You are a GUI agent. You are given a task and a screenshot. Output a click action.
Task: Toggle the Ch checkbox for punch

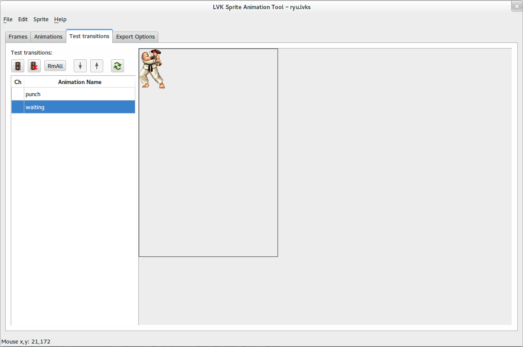pyautogui.click(x=17, y=94)
